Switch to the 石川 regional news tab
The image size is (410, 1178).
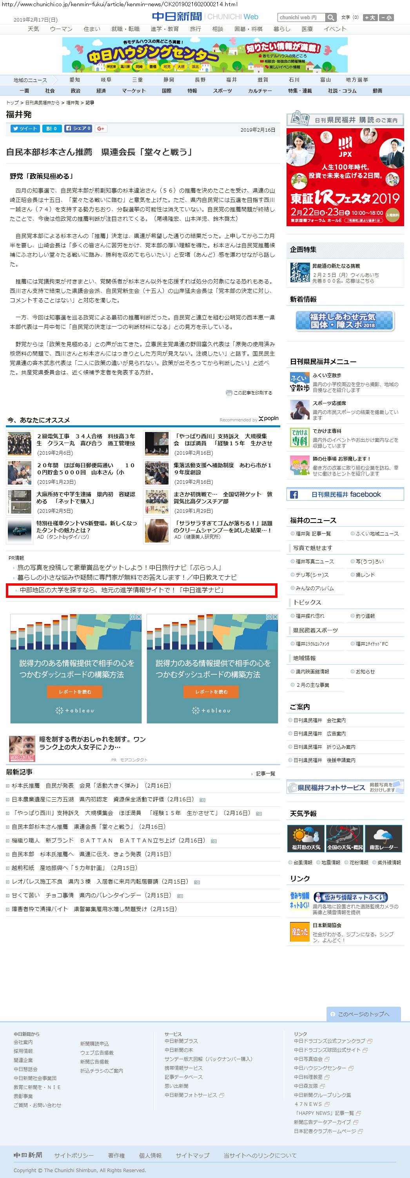point(294,80)
